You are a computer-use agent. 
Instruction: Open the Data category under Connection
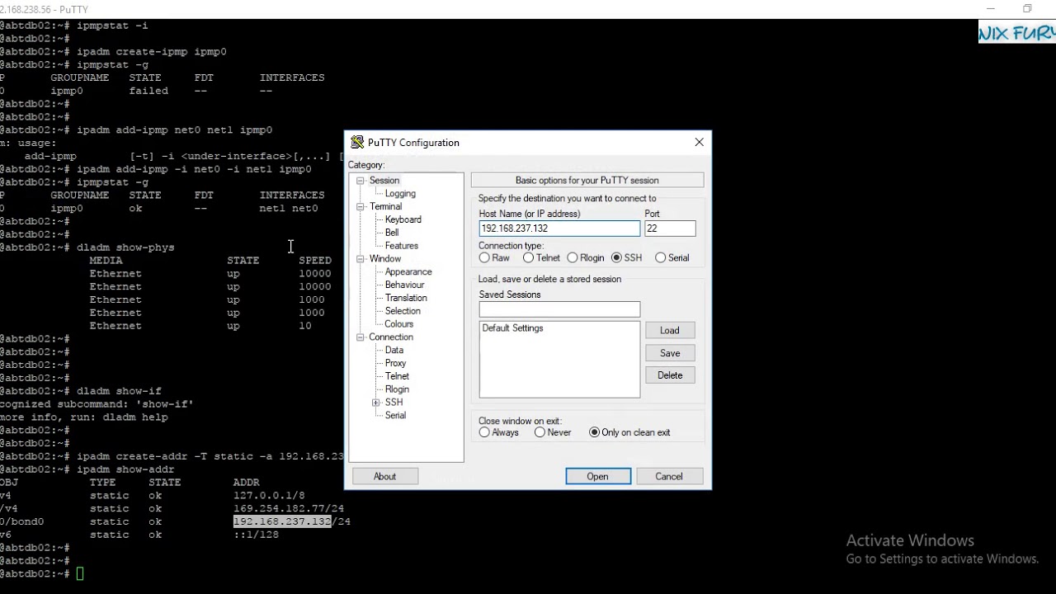(394, 351)
